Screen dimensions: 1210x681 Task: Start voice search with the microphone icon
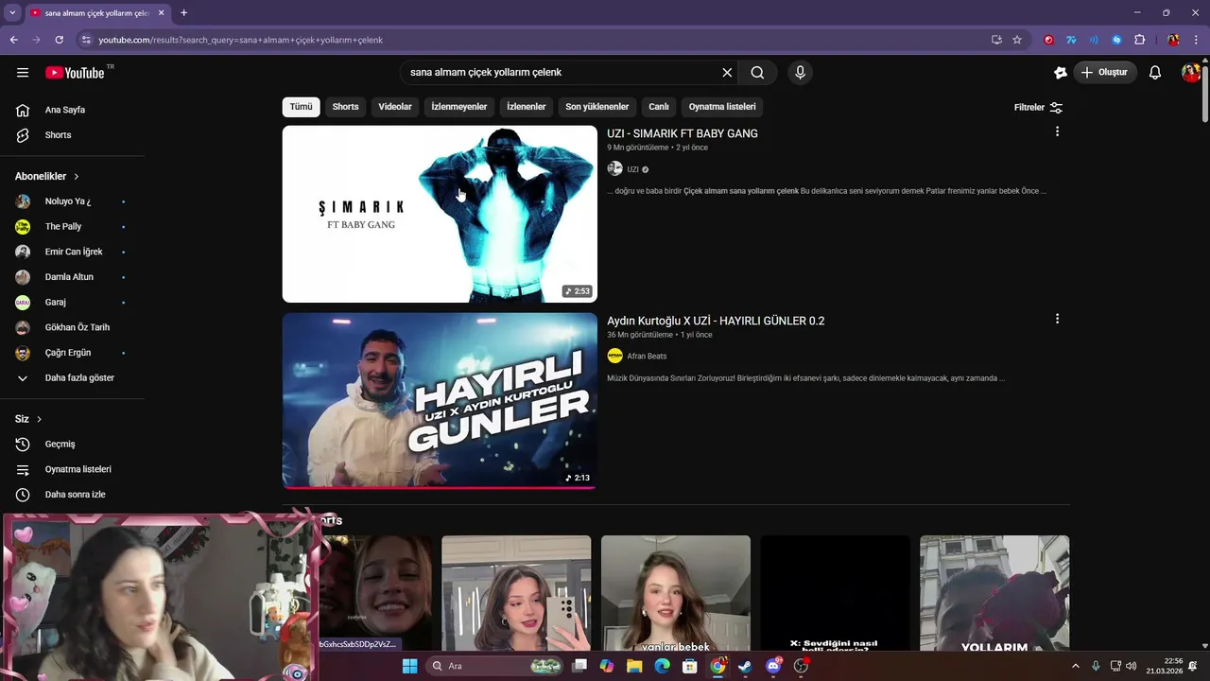800,73
